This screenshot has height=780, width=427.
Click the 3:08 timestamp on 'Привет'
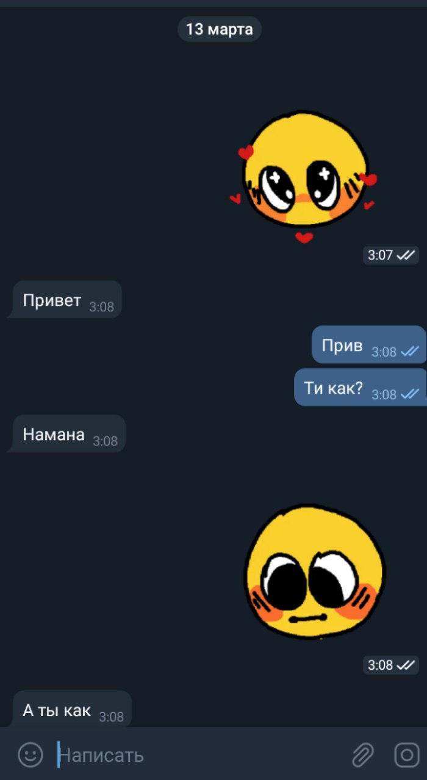point(101,307)
